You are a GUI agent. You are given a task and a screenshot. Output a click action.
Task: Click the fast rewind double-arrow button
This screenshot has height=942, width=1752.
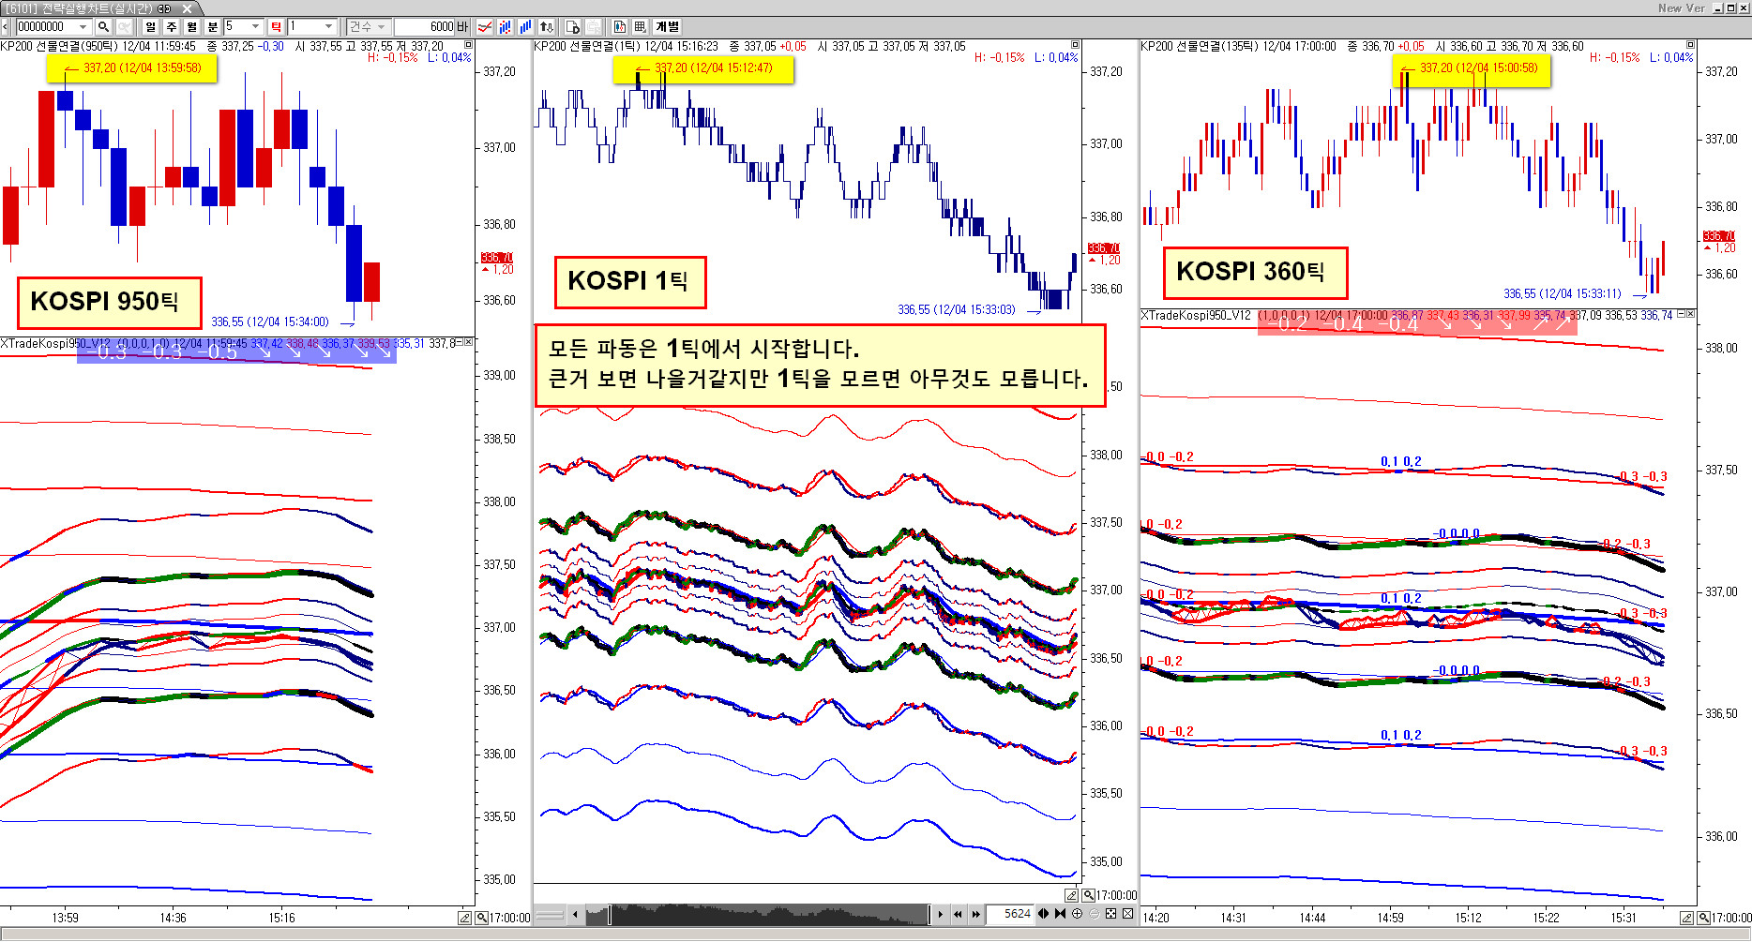[x=958, y=914]
